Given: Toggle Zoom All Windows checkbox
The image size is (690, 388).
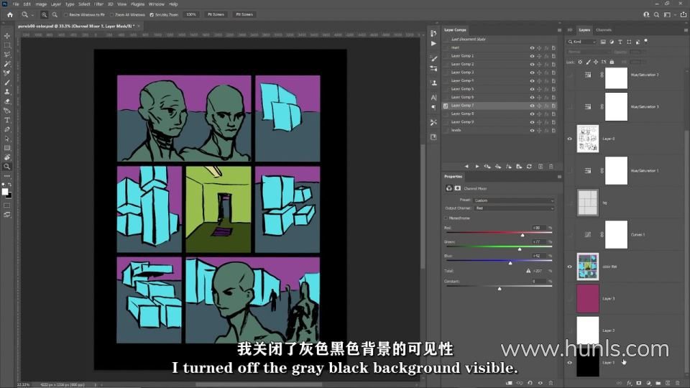Looking at the screenshot, I should click(112, 14).
